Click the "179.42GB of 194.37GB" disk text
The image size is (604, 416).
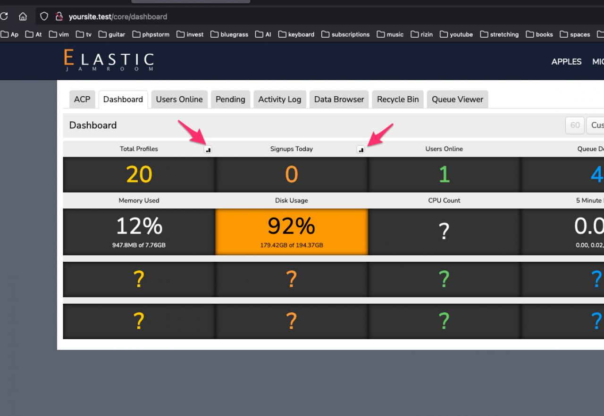(x=292, y=245)
